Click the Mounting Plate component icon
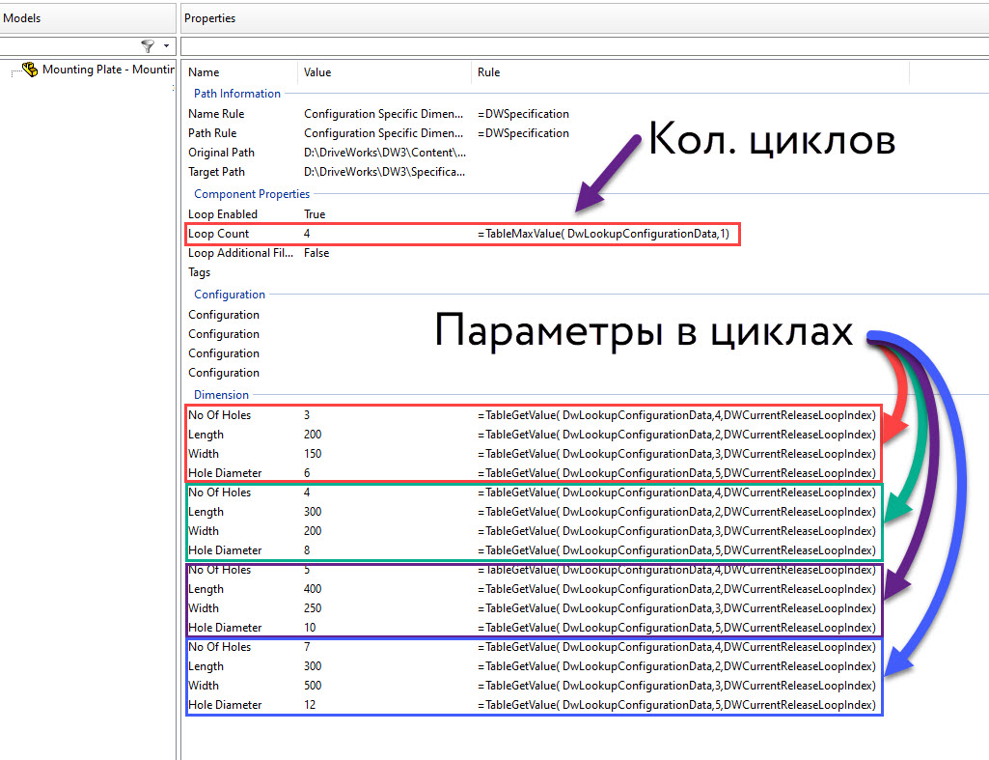 click(30, 70)
